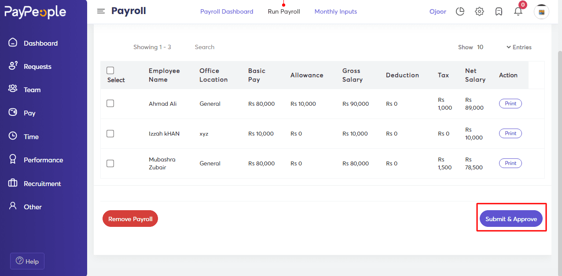Check the select-all checkbox in the table header

(110, 70)
